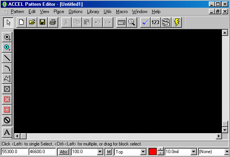Restore the Untitled1 document window
Image resolution: width=230 pixels, height=157 pixels.
(218, 12)
